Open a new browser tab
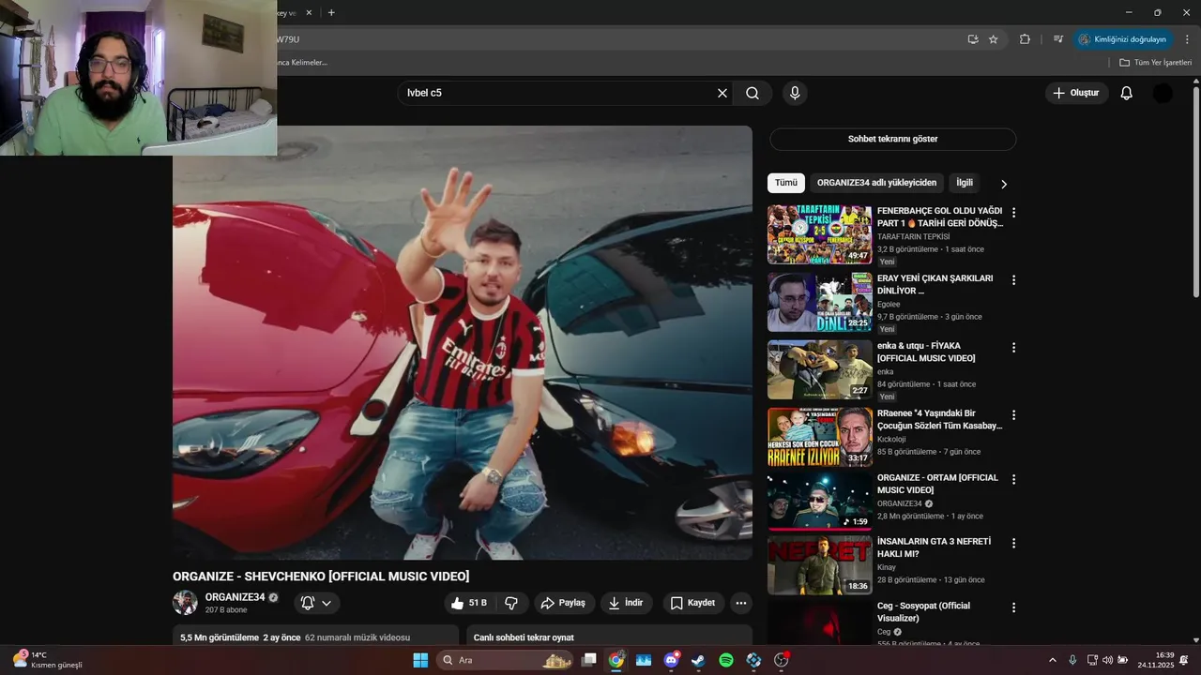1201x675 pixels. click(331, 13)
